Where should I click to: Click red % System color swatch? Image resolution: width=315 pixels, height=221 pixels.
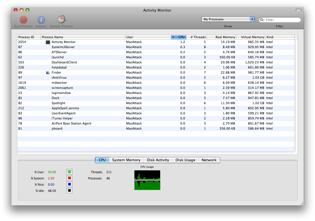69,178
